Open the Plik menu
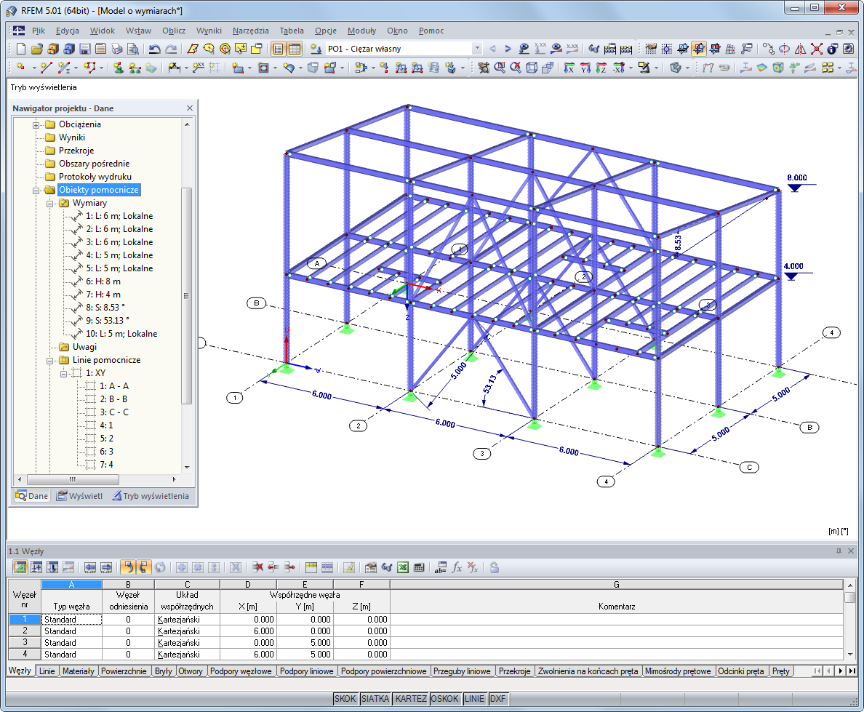 (39, 31)
